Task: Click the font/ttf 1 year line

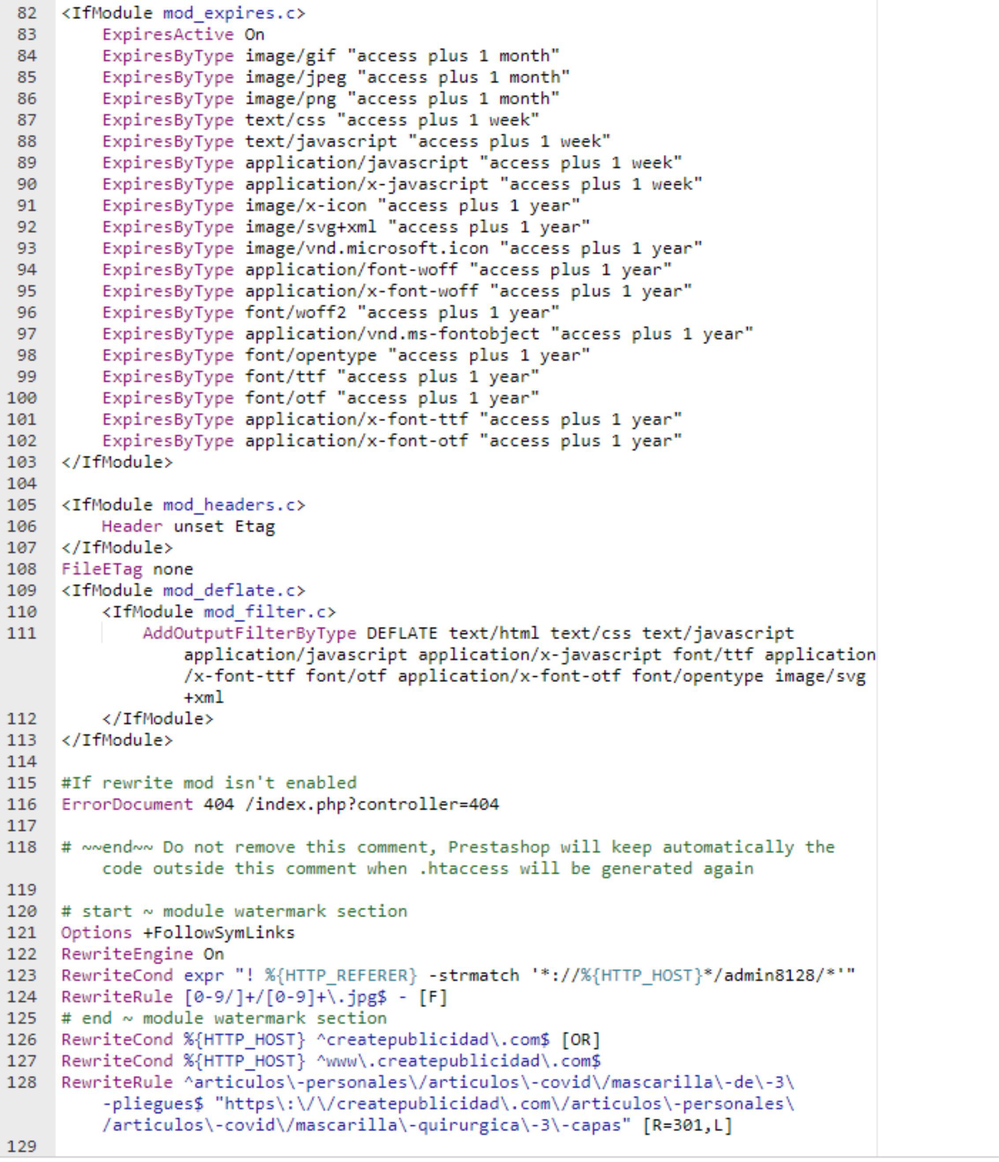Action: point(321,377)
